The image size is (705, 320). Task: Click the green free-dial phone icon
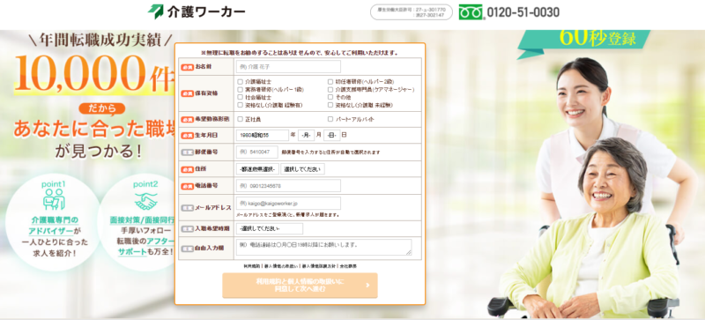[x=471, y=12]
